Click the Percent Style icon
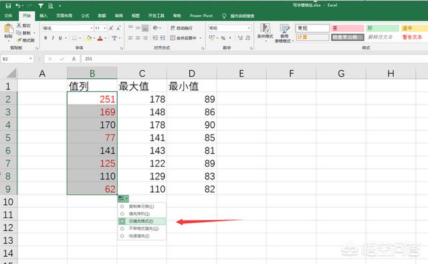 click(223, 38)
